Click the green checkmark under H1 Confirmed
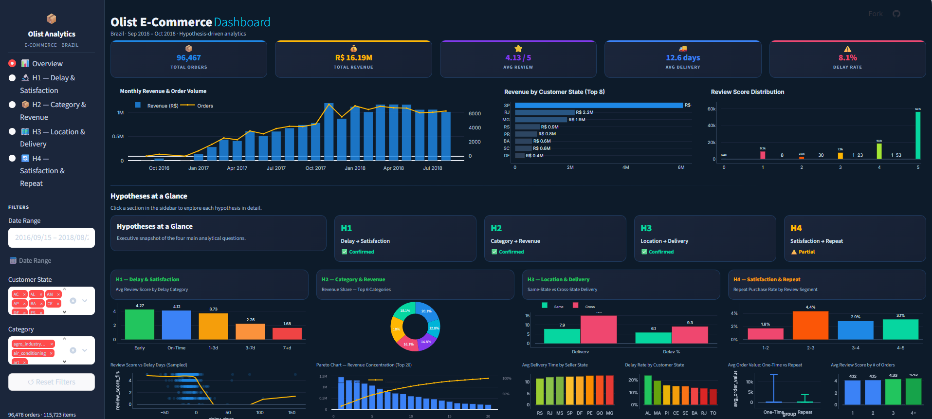Screen dimensions: 932x419 point(345,252)
